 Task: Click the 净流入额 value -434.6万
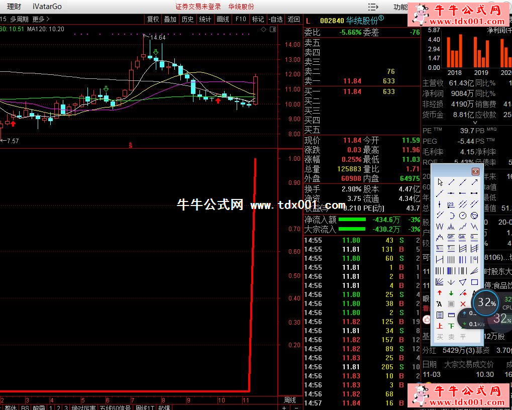click(x=386, y=220)
